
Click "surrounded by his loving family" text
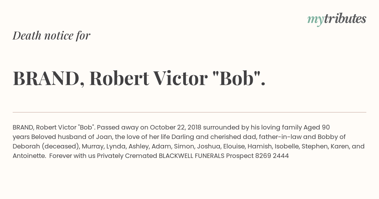[x=252, y=128]
